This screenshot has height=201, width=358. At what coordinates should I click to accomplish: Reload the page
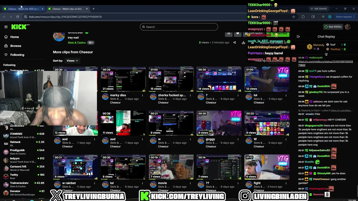click(x=17, y=17)
